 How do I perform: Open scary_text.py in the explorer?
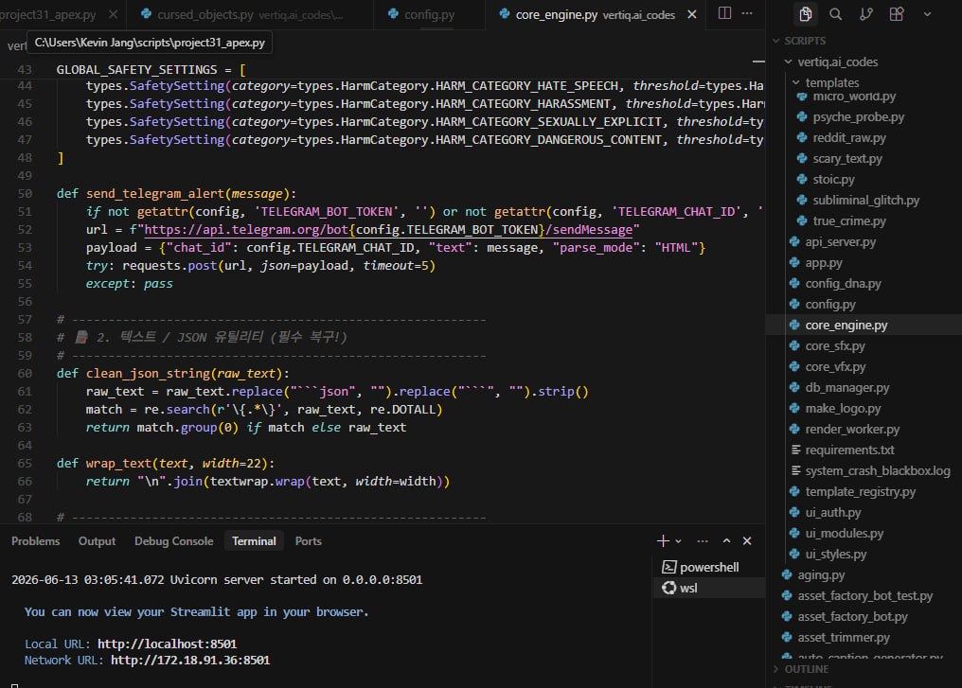[x=847, y=159]
